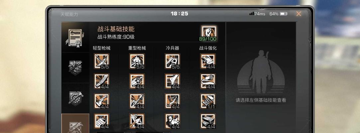Viewport: 360px width, 133px height.
Task: Close the talent panel with orange X
Action: point(299,14)
